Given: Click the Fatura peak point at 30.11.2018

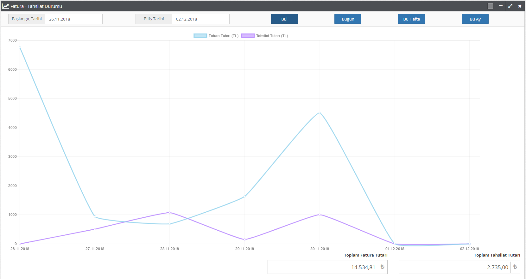Looking at the screenshot, I should click(x=320, y=113).
